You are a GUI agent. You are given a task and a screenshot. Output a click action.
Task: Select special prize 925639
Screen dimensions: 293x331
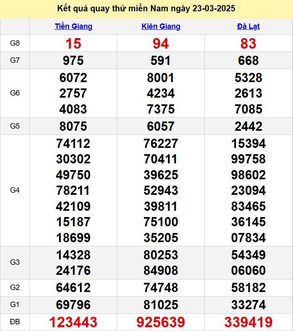[161, 322]
